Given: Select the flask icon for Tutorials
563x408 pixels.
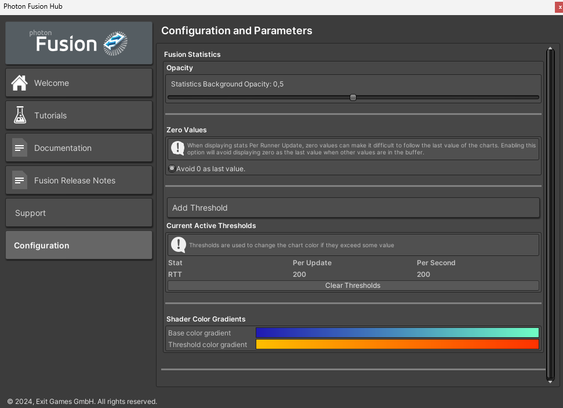Looking at the screenshot, I should coord(19,115).
